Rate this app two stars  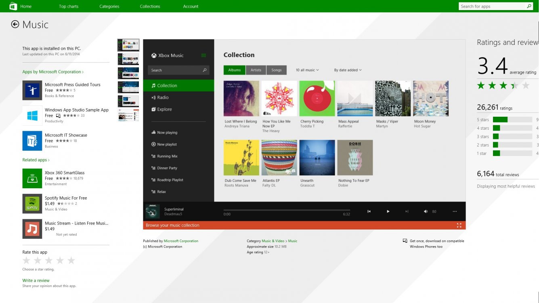(x=38, y=261)
